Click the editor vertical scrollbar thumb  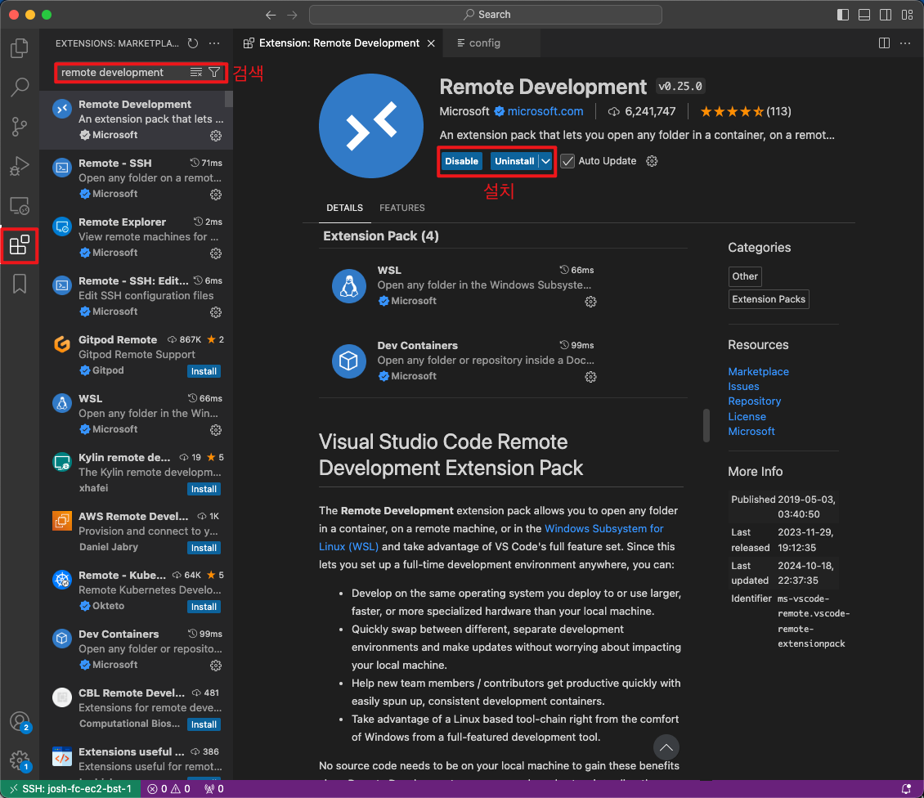(706, 425)
